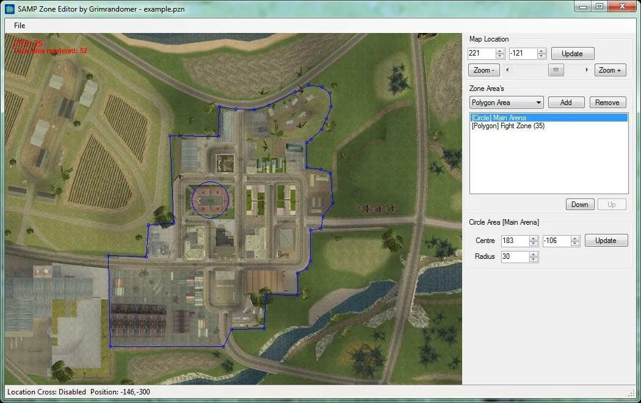Screen dimensions: 641x403
Task: Decrease the Radius value 30
Action: click(x=534, y=260)
